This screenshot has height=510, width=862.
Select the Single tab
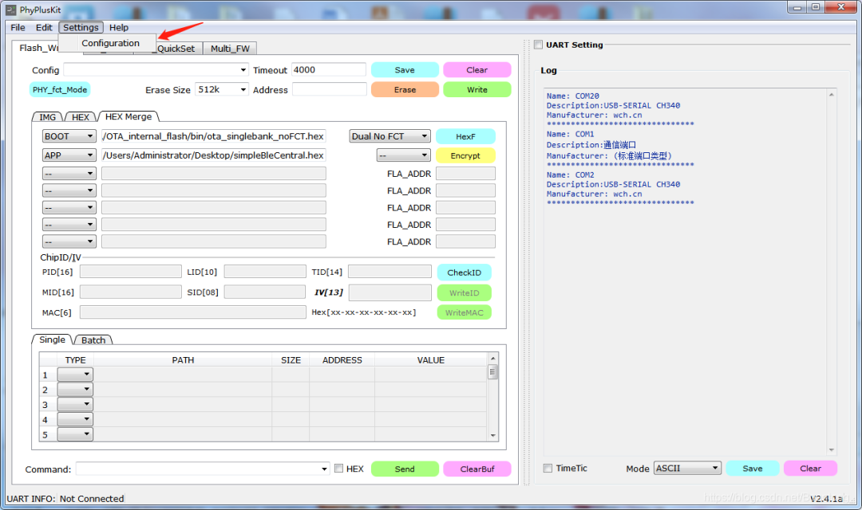[x=52, y=339]
